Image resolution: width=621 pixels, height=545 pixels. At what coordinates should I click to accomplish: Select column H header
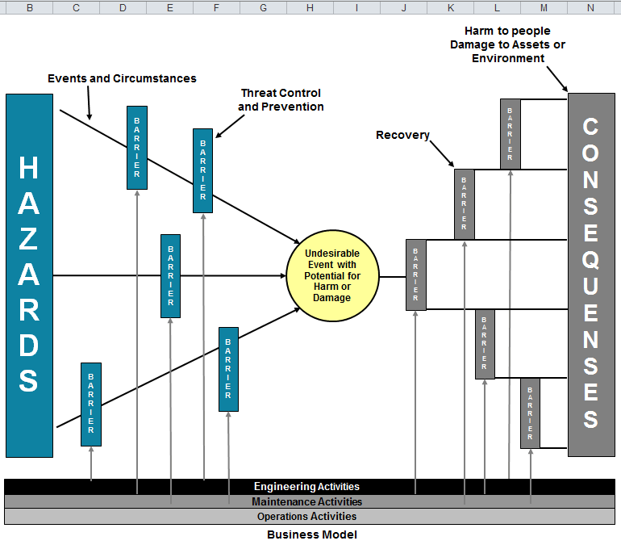coord(310,7)
